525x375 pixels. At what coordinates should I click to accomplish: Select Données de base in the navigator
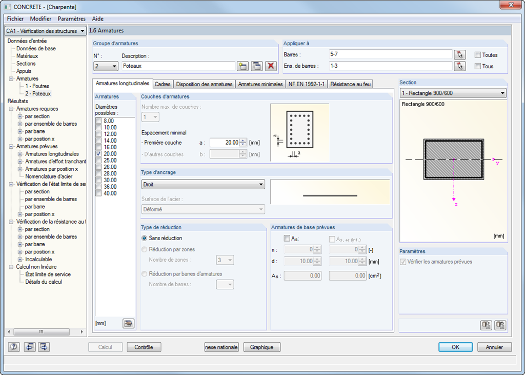tap(36, 49)
